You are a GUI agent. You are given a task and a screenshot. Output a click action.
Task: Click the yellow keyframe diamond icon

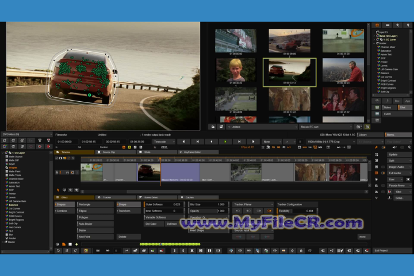76,244
